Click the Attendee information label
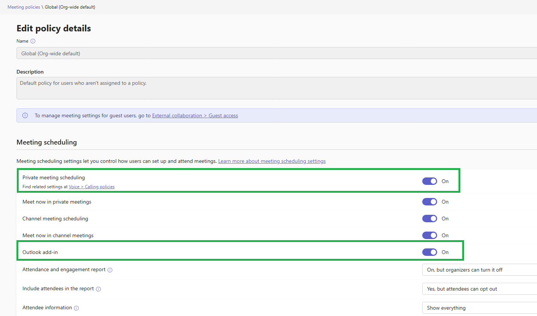The width and height of the screenshot is (537, 316). point(47,307)
